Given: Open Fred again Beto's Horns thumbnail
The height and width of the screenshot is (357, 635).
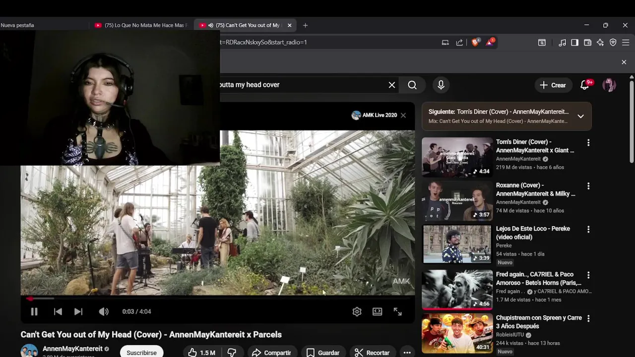Looking at the screenshot, I should tap(457, 290).
